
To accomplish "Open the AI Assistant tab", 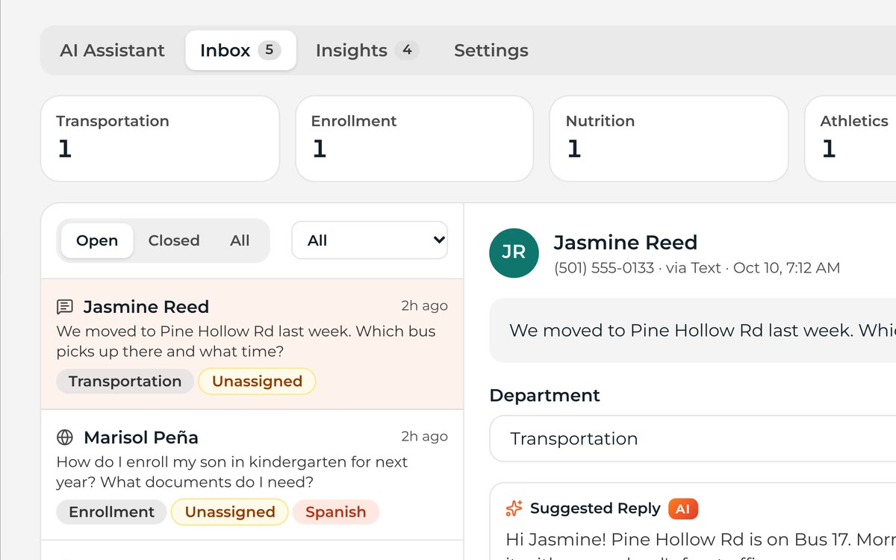I will coord(112,50).
